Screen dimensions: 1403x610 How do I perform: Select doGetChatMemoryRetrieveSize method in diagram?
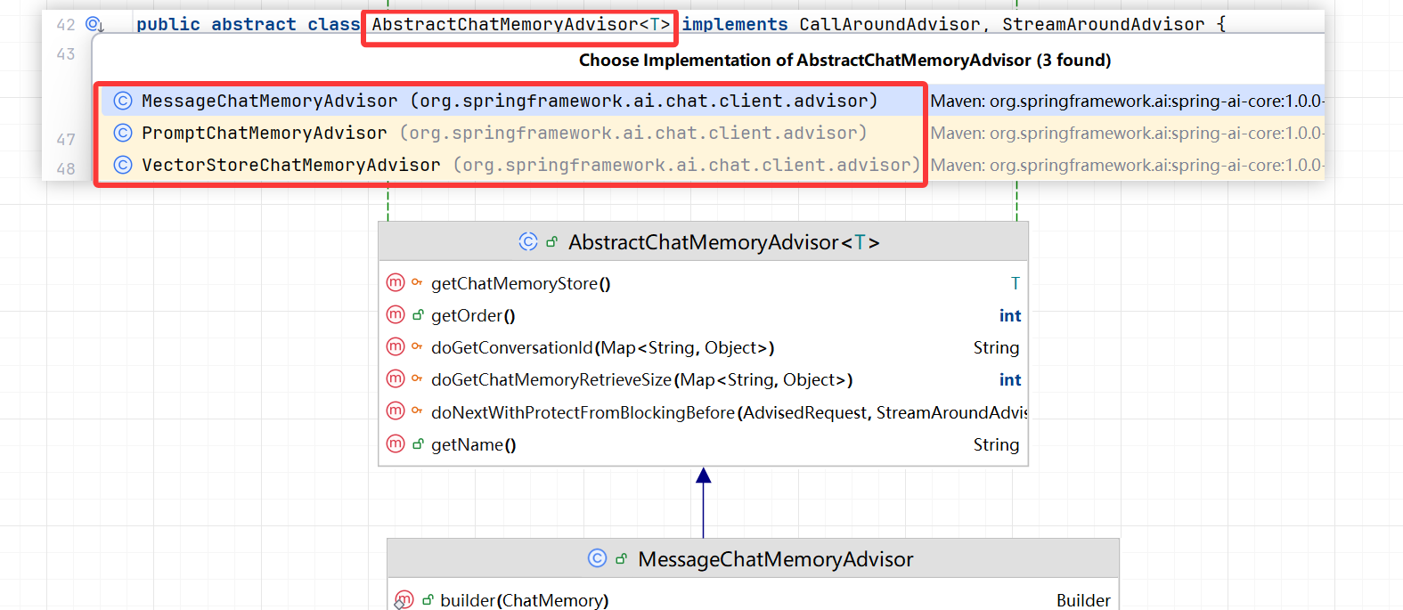pos(704,379)
